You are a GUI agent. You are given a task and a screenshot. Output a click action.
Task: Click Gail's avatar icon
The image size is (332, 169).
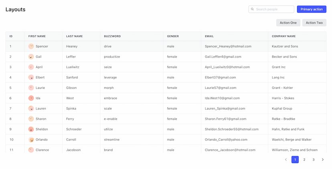coord(31,57)
